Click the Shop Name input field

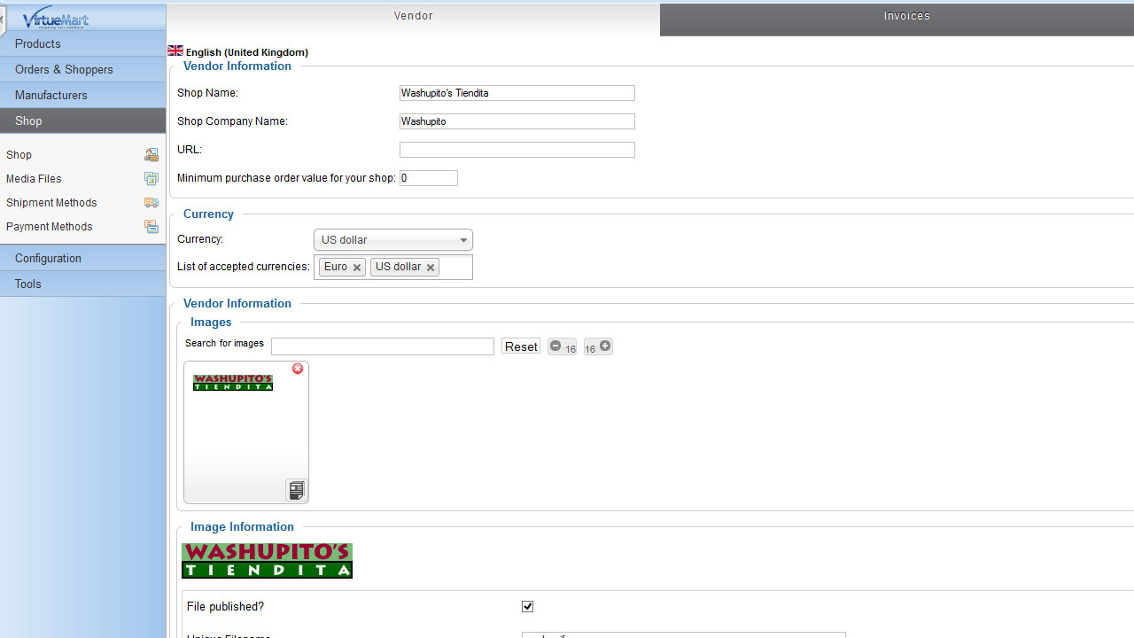tap(517, 93)
